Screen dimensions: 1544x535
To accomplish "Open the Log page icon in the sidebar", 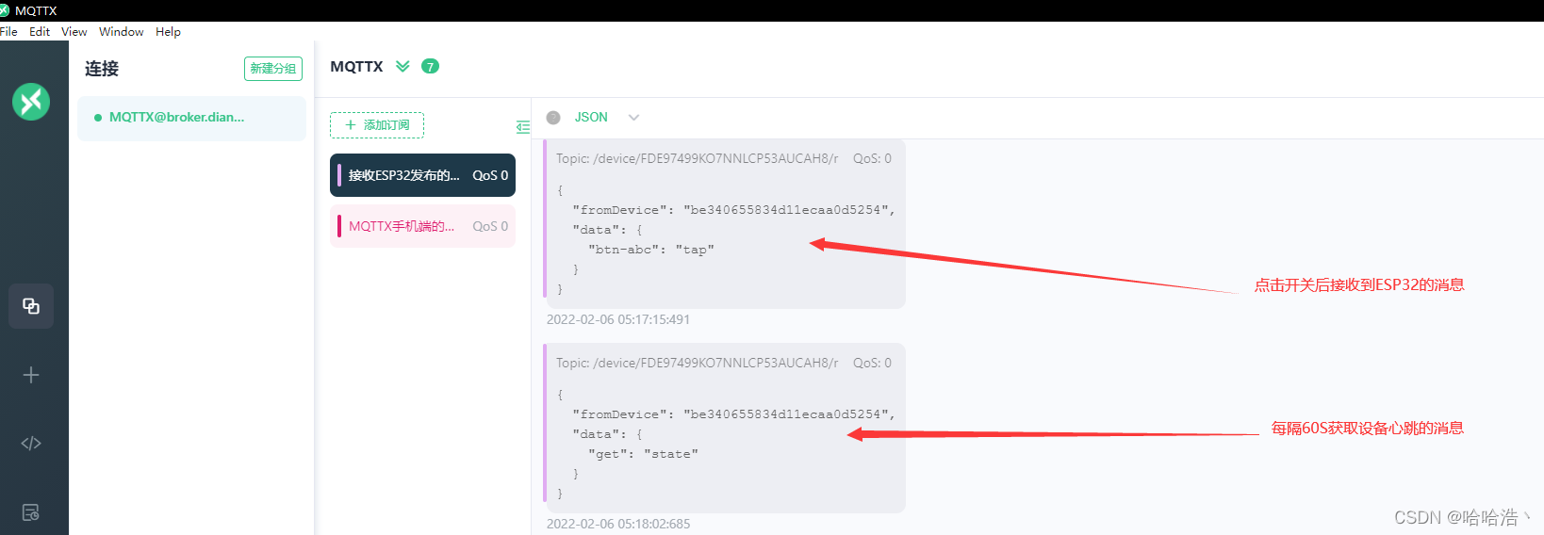I will pyautogui.click(x=31, y=512).
